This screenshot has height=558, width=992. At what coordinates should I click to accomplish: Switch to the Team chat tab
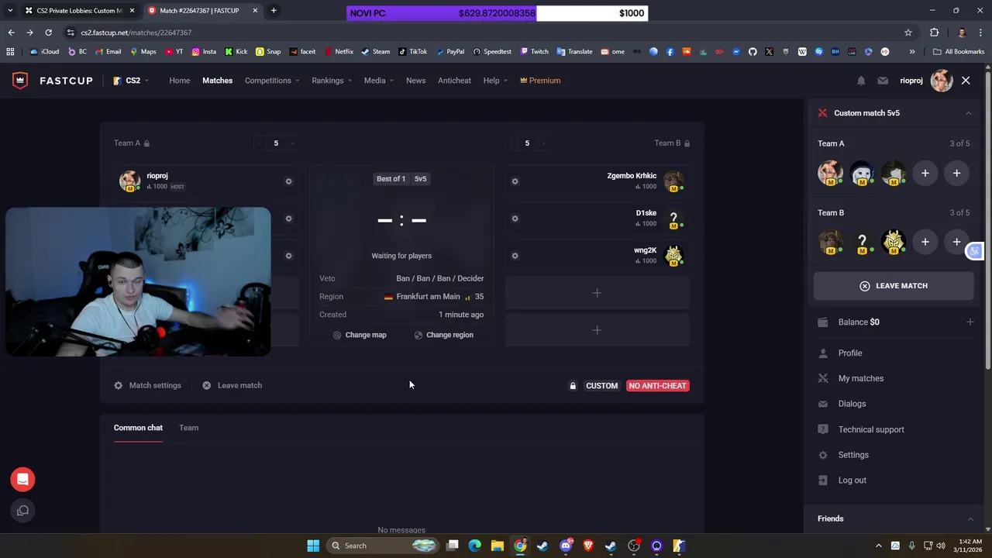tap(188, 428)
